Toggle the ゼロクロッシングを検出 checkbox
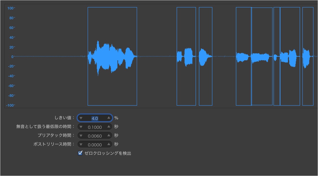The height and width of the screenshot is (176, 318). coord(80,153)
